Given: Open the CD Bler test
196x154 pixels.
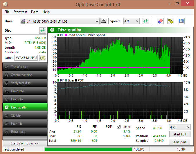Looking at the screenshot, I should [x=25, y=115].
